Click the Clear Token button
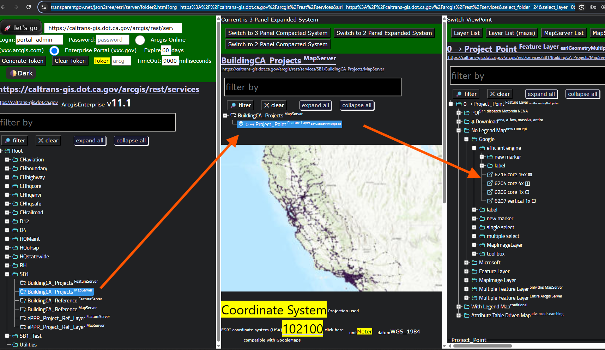 (x=70, y=61)
